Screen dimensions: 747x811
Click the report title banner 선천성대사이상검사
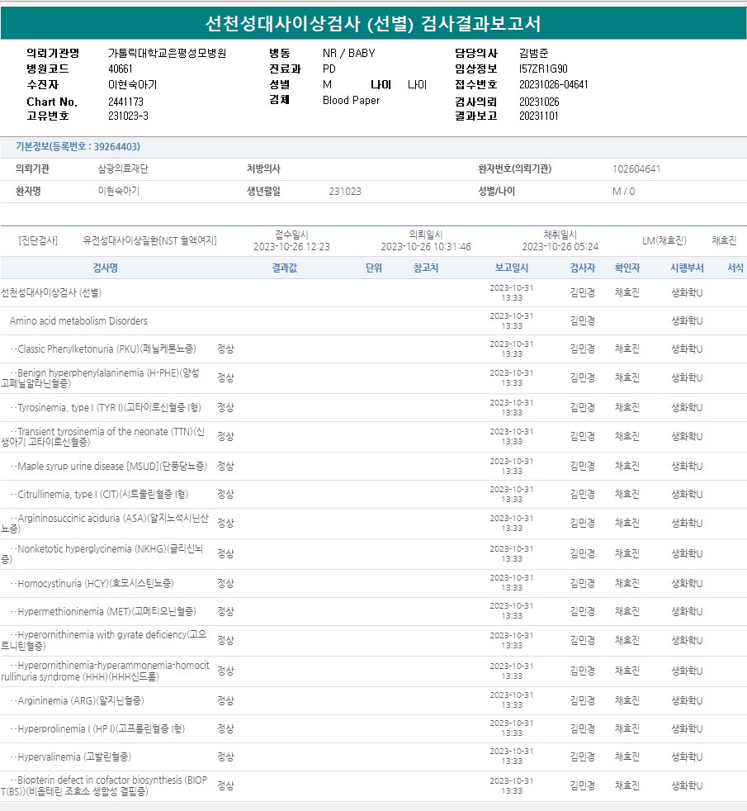pyautogui.click(x=373, y=23)
